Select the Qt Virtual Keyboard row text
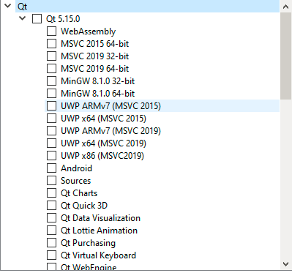Image resolution: width=292 pixels, height=273 pixels. [98, 255]
